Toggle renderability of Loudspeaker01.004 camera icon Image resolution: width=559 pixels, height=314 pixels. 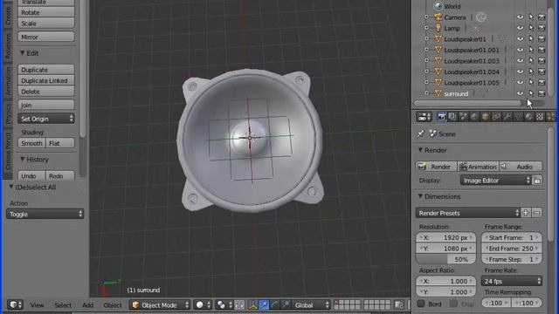pyautogui.click(x=542, y=72)
